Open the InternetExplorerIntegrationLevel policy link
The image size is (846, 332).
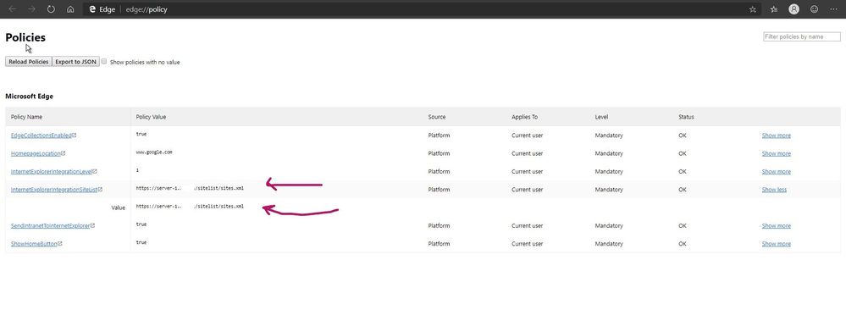(52, 172)
